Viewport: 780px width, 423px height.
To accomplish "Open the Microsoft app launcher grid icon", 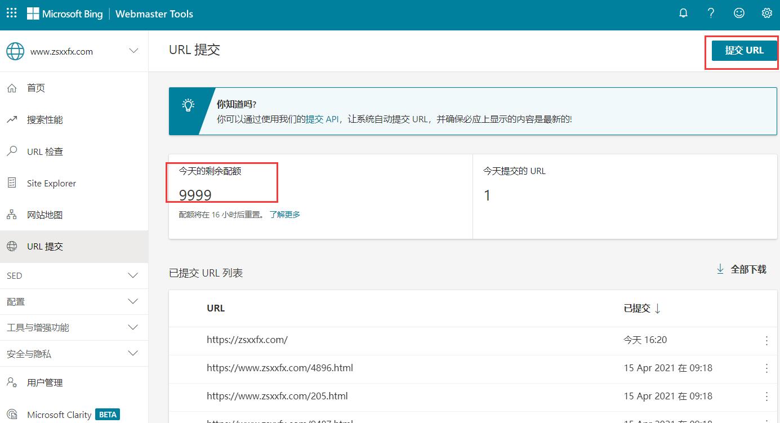I will tap(11, 12).
